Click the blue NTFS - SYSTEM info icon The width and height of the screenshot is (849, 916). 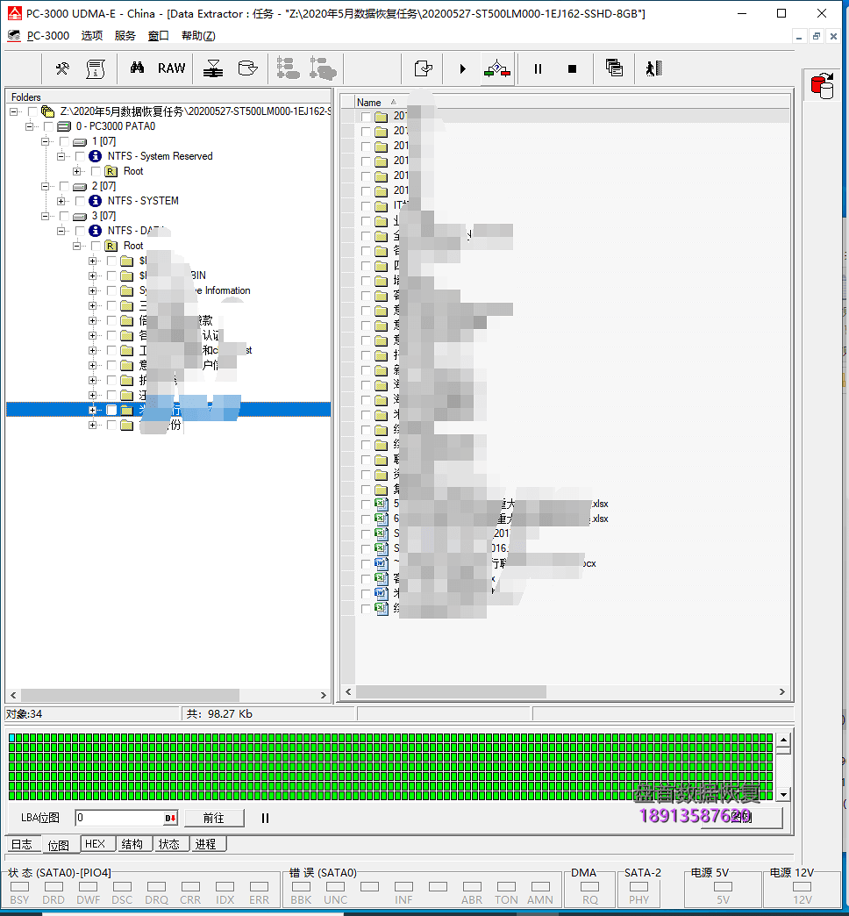click(96, 201)
